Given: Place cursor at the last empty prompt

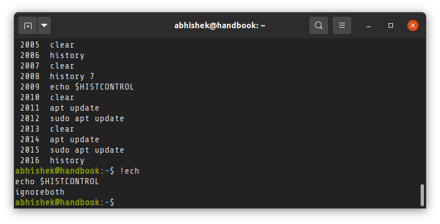Looking at the screenshot, I should click(118, 202).
